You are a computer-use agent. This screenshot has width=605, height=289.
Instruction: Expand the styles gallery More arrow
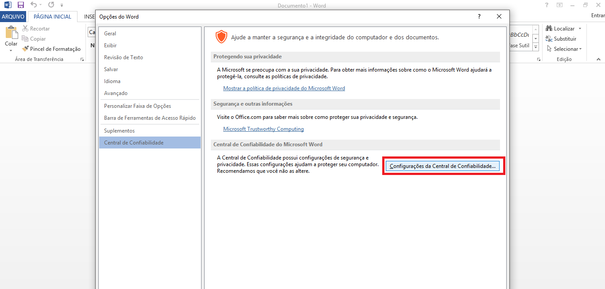(x=535, y=47)
